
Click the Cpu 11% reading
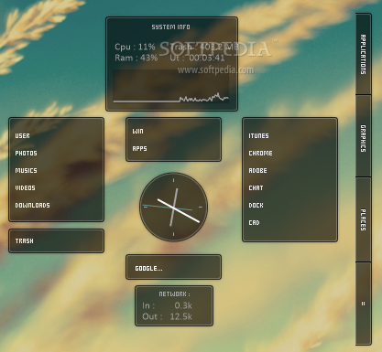(x=135, y=47)
